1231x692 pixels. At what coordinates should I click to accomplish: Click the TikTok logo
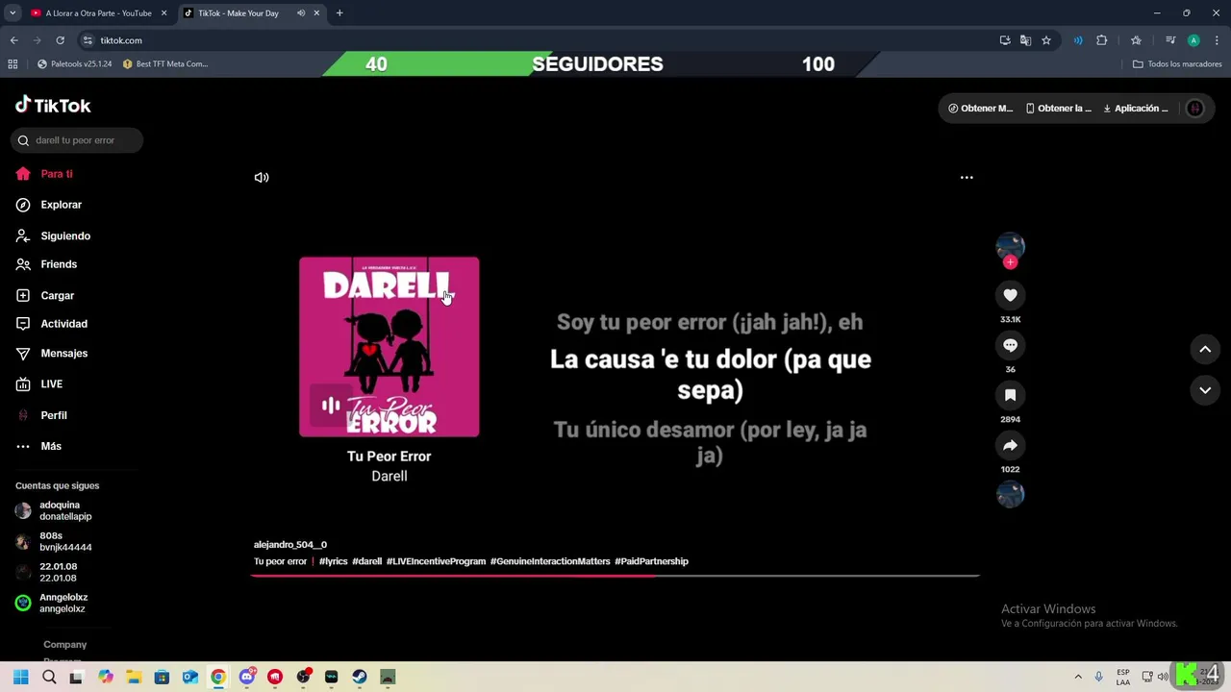click(53, 106)
